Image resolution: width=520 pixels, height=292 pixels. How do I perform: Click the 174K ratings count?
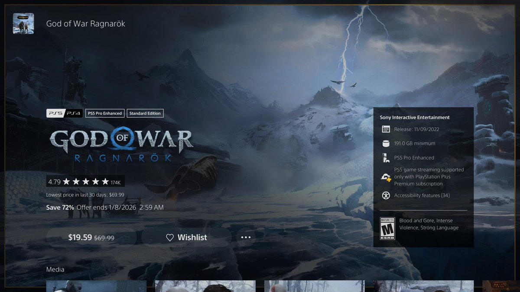116,182
